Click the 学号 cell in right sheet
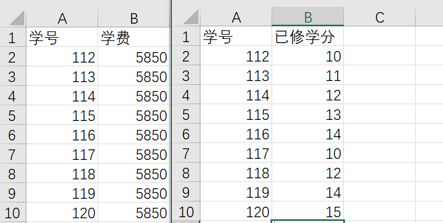The width and height of the screenshot is (443, 223). pos(236,36)
